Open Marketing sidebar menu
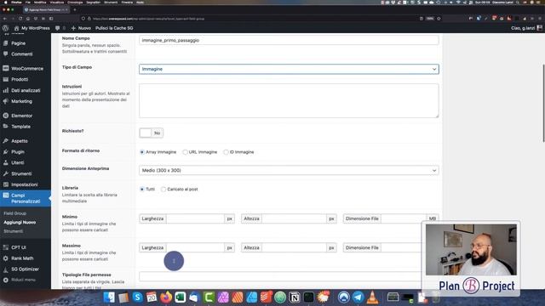The width and height of the screenshot is (545, 306). click(x=21, y=101)
